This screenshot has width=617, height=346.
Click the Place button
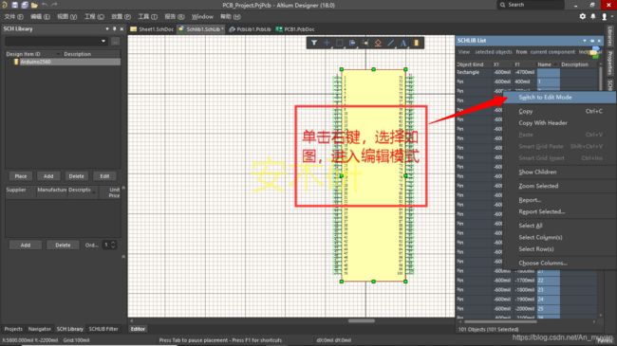tap(21, 176)
